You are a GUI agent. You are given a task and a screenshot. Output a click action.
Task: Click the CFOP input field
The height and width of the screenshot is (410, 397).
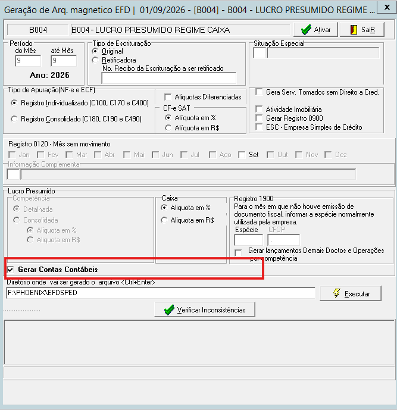(x=284, y=240)
